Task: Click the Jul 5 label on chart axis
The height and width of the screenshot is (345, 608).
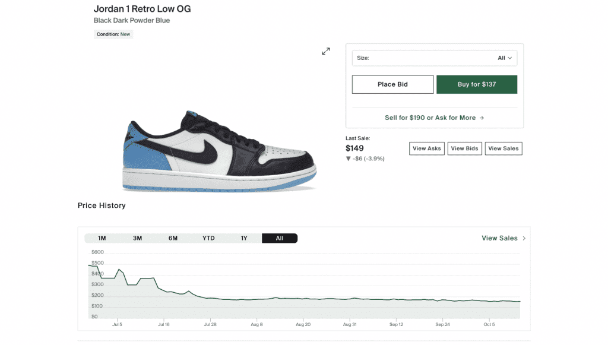Action: [117, 324]
